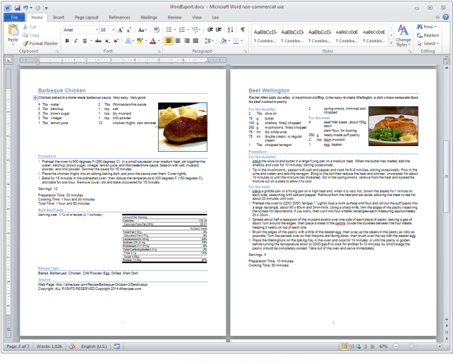
Task: Open the Mailings ribbon tab
Action: (149, 17)
